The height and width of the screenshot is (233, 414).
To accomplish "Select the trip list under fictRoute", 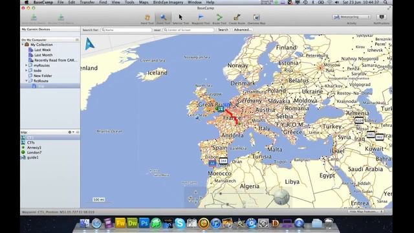I will [50, 86].
